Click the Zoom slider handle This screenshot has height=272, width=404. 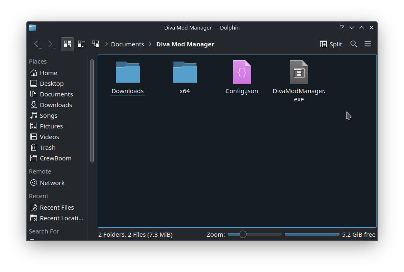tap(242, 234)
